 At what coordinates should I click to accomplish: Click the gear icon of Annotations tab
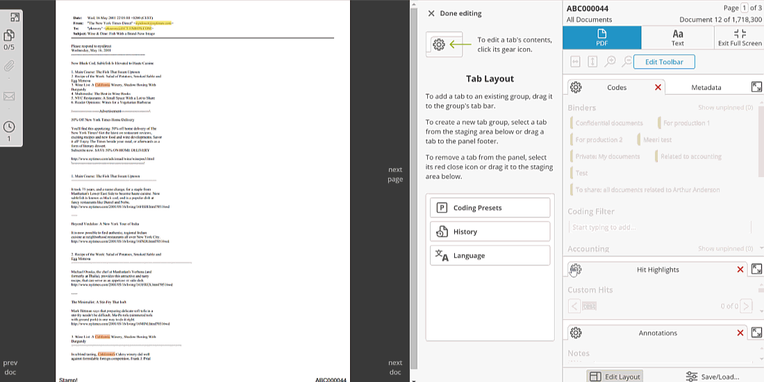(576, 333)
